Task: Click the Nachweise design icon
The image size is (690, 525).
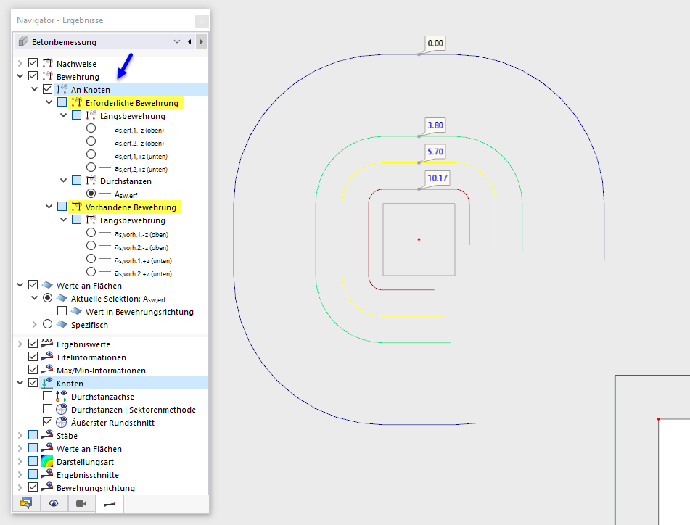Action: (x=48, y=63)
